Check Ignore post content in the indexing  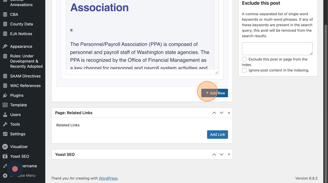point(244,70)
